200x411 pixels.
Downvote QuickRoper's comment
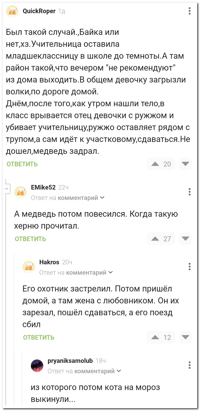tap(185, 164)
